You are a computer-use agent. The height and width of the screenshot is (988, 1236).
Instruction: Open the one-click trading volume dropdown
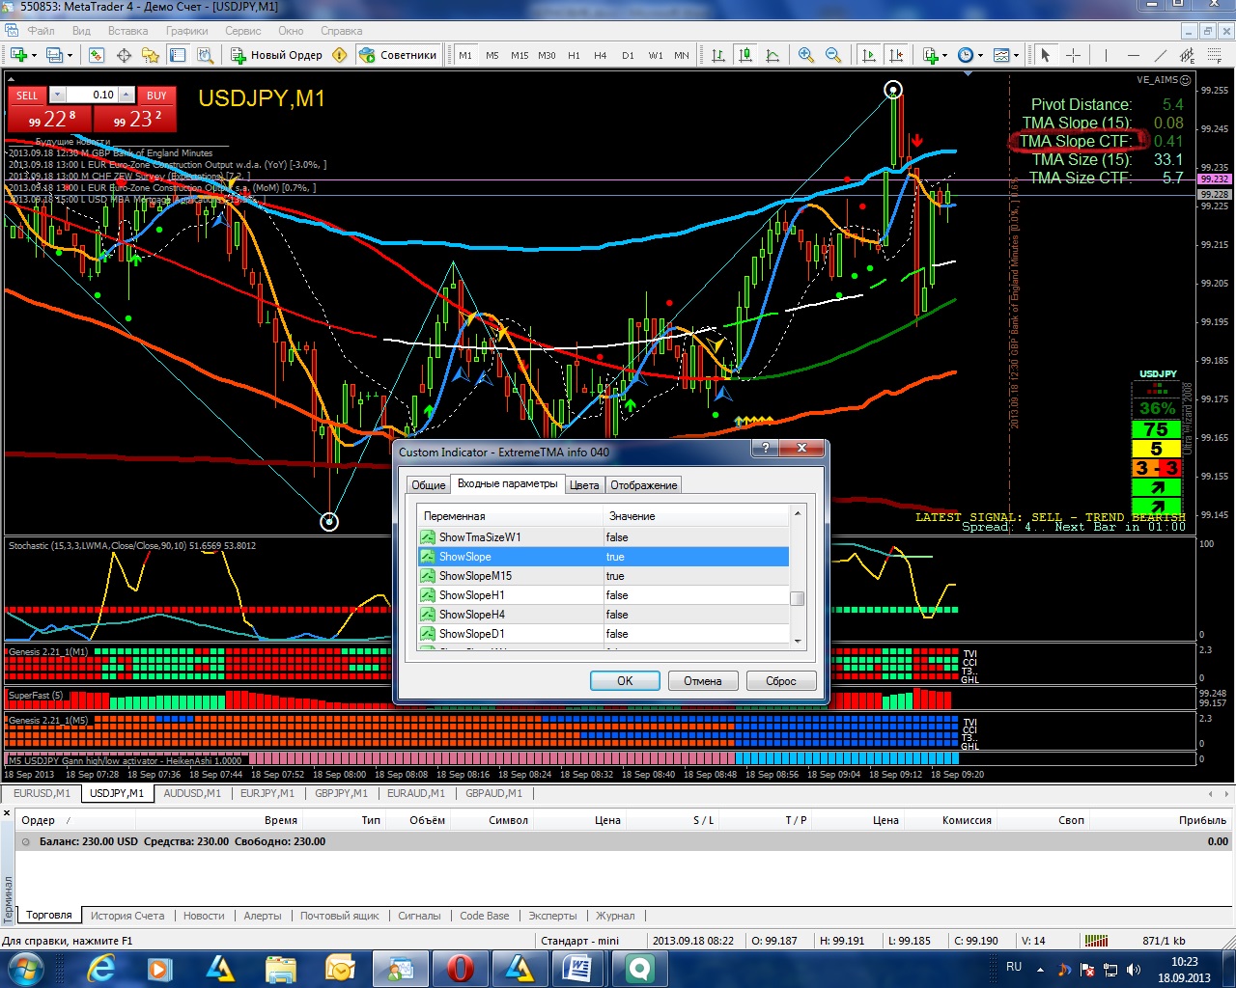(x=57, y=95)
